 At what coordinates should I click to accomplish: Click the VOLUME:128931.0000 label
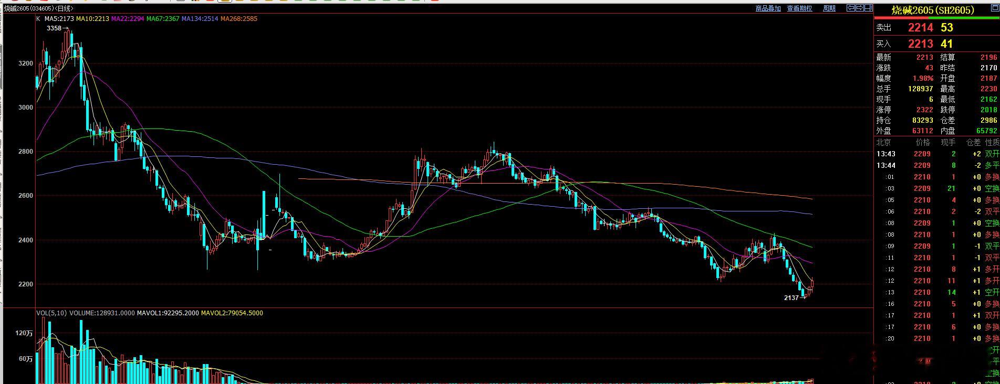coord(102,313)
